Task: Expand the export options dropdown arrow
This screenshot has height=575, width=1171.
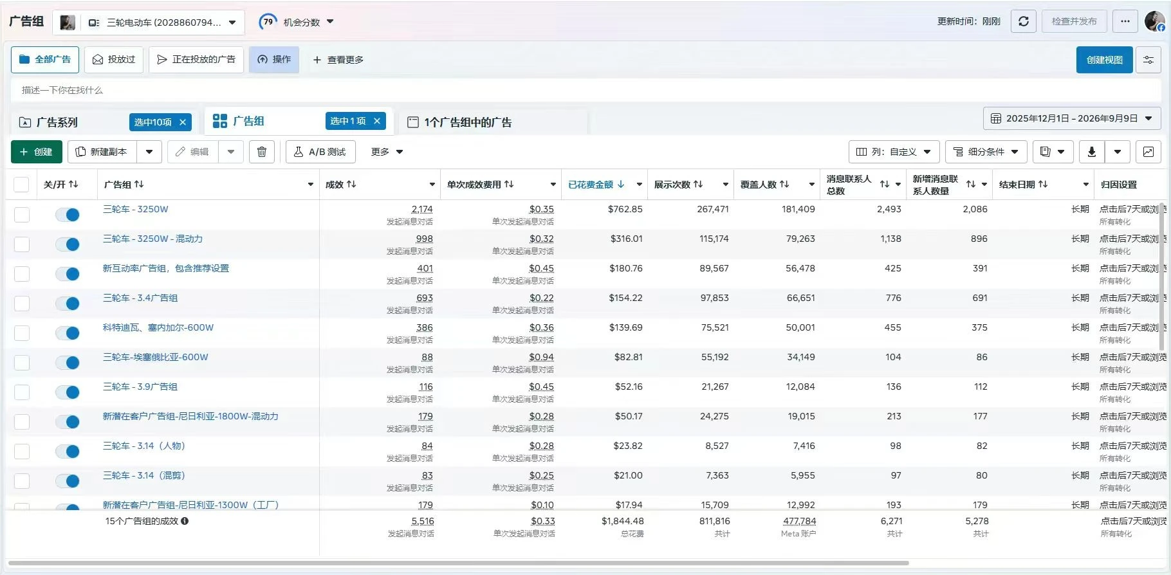Action: 1118,152
